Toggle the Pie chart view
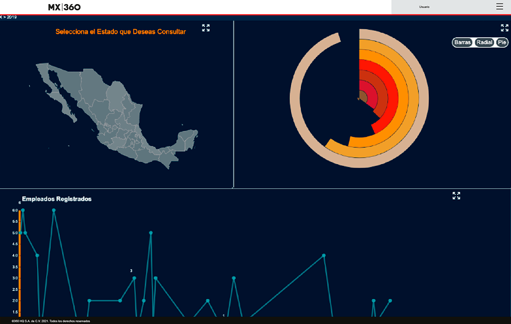The height and width of the screenshot is (324, 511). click(502, 43)
